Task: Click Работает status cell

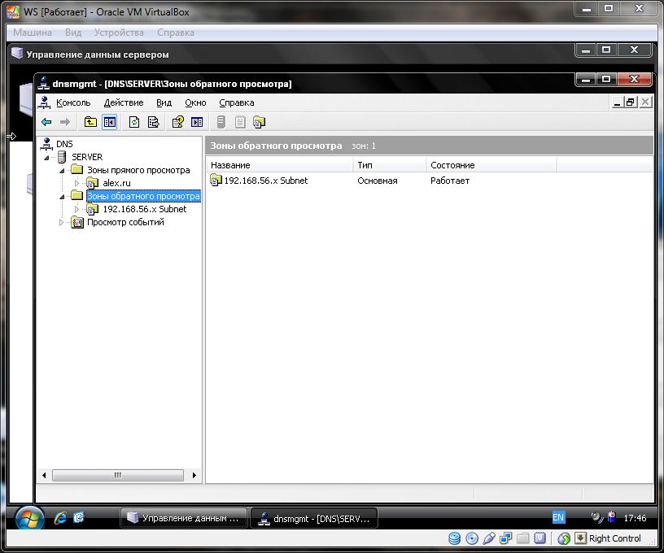Action: point(450,181)
